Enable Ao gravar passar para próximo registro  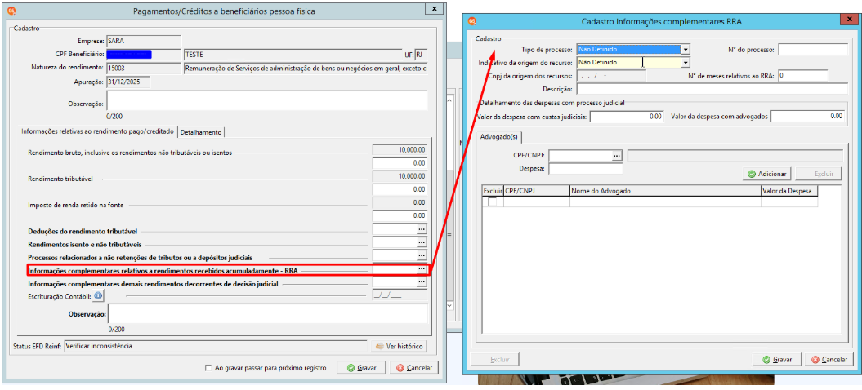208,368
